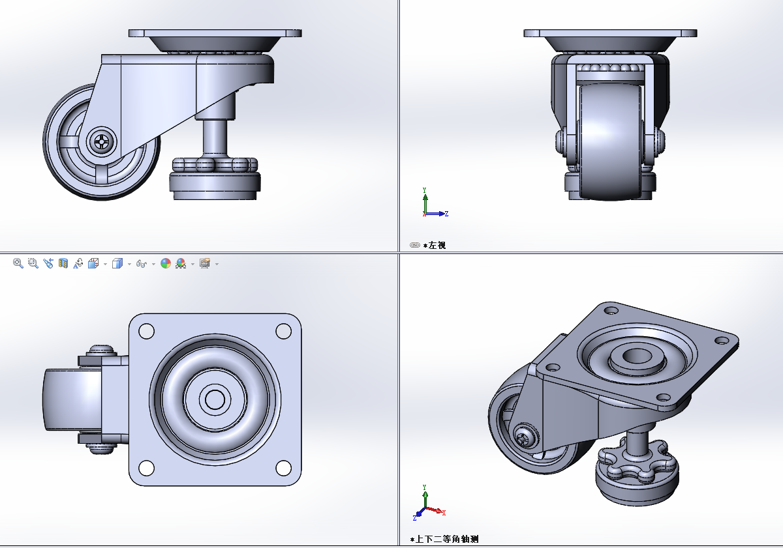Expand the Display Style dropdown arrow
Viewport: 783px width, 548px height.
[129, 264]
